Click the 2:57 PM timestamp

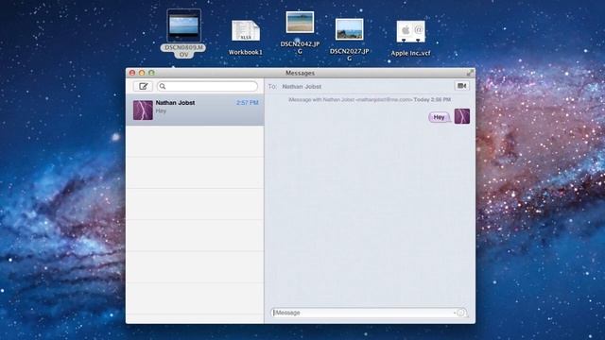pos(248,103)
